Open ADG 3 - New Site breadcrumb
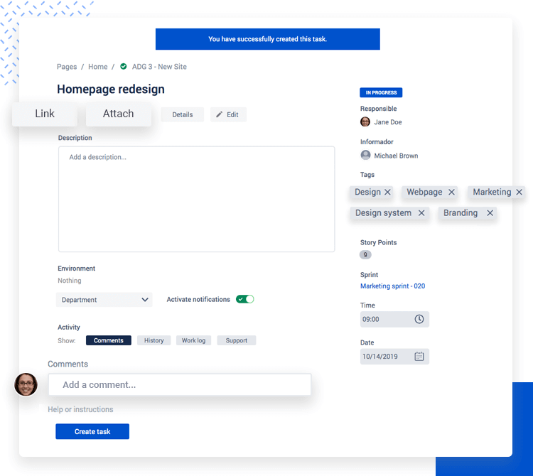The width and height of the screenshot is (533, 476). click(x=159, y=67)
